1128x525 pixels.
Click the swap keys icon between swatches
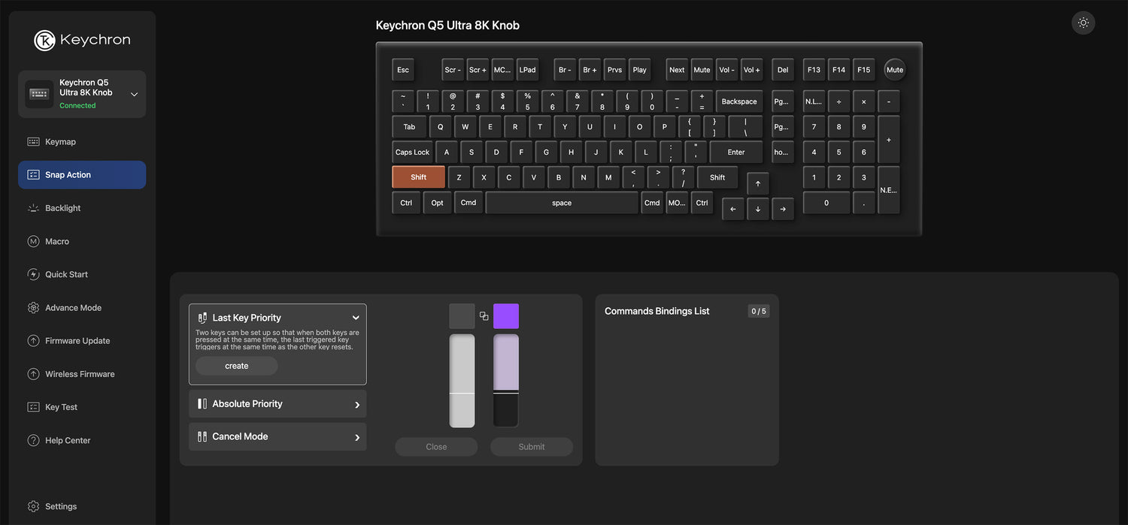pos(484,316)
